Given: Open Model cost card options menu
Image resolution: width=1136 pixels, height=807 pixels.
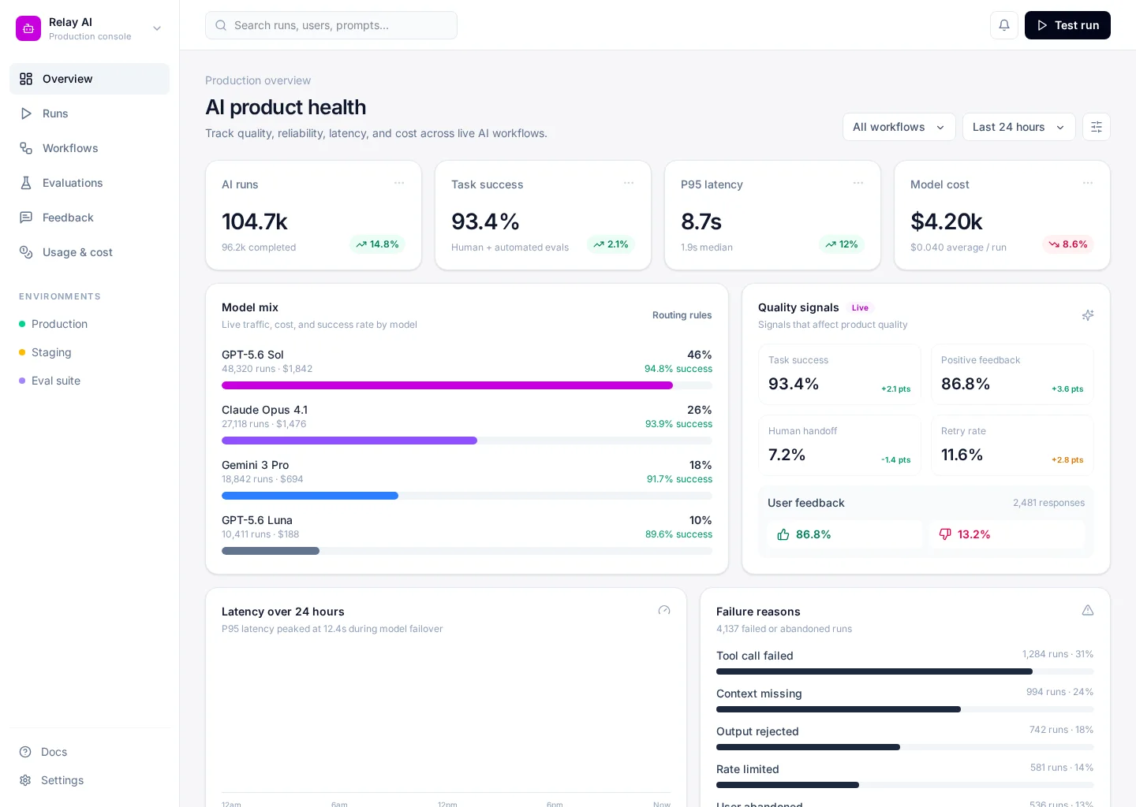Looking at the screenshot, I should pyautogui.click(x=1088, y=183).
